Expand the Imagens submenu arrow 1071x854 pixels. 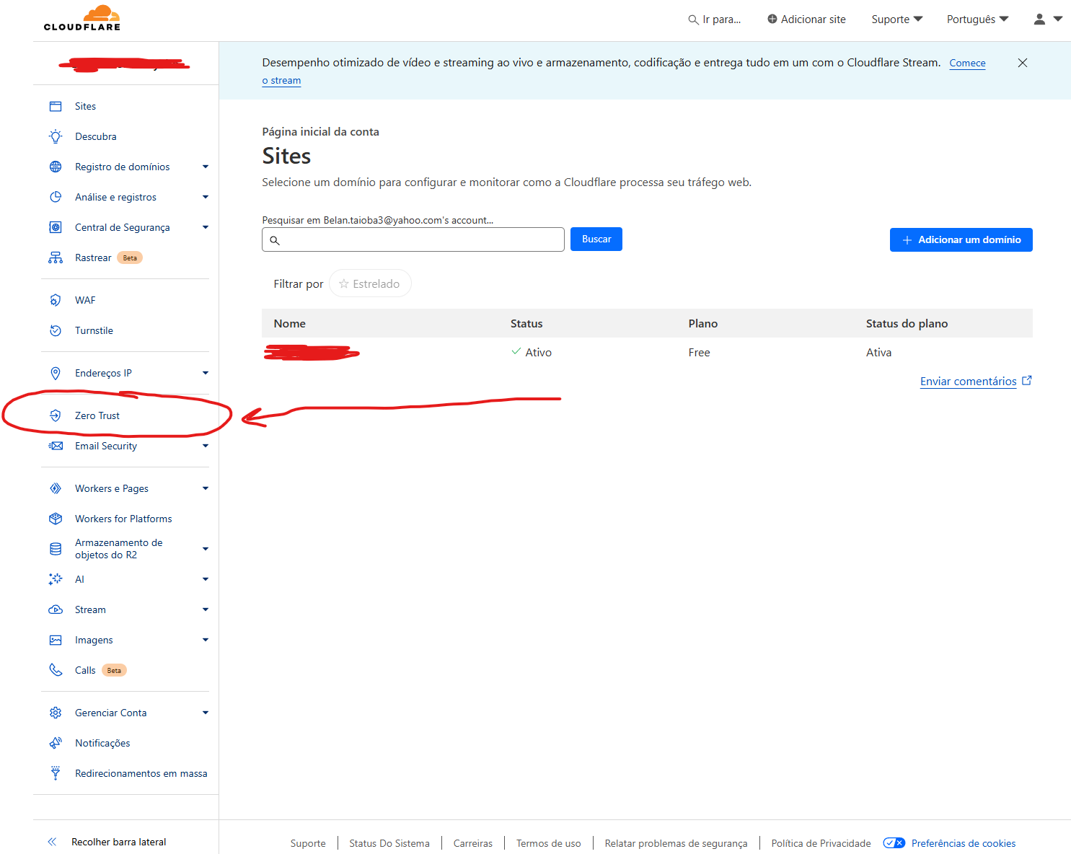pos(206,640)
